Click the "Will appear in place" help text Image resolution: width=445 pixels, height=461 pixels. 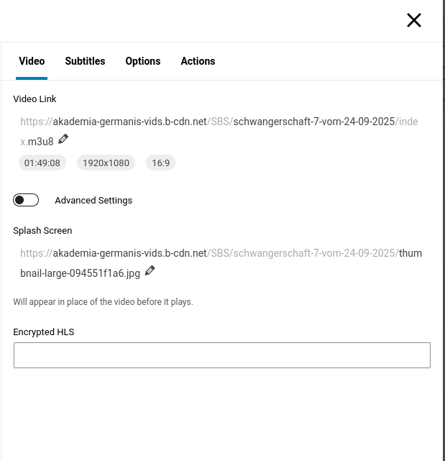coord(103,302)
